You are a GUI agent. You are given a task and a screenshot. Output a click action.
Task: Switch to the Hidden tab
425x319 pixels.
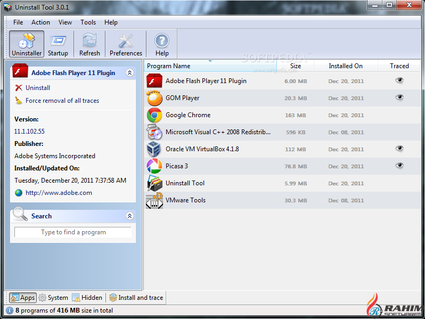coord(87,298)
